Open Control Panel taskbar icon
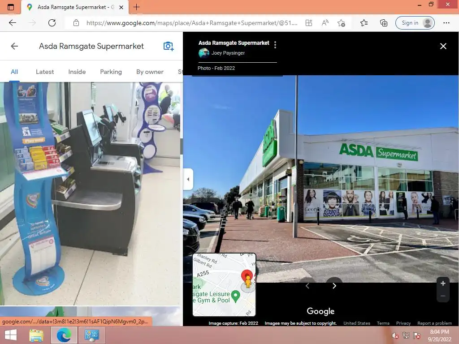 click(91, 335)
